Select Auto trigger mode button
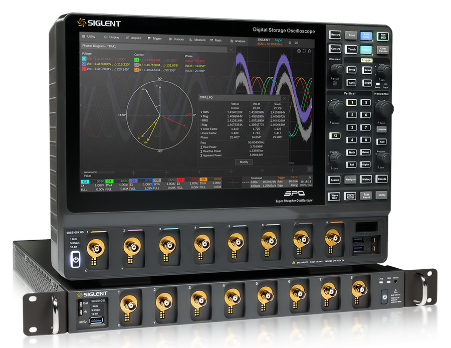 (352, 83)
